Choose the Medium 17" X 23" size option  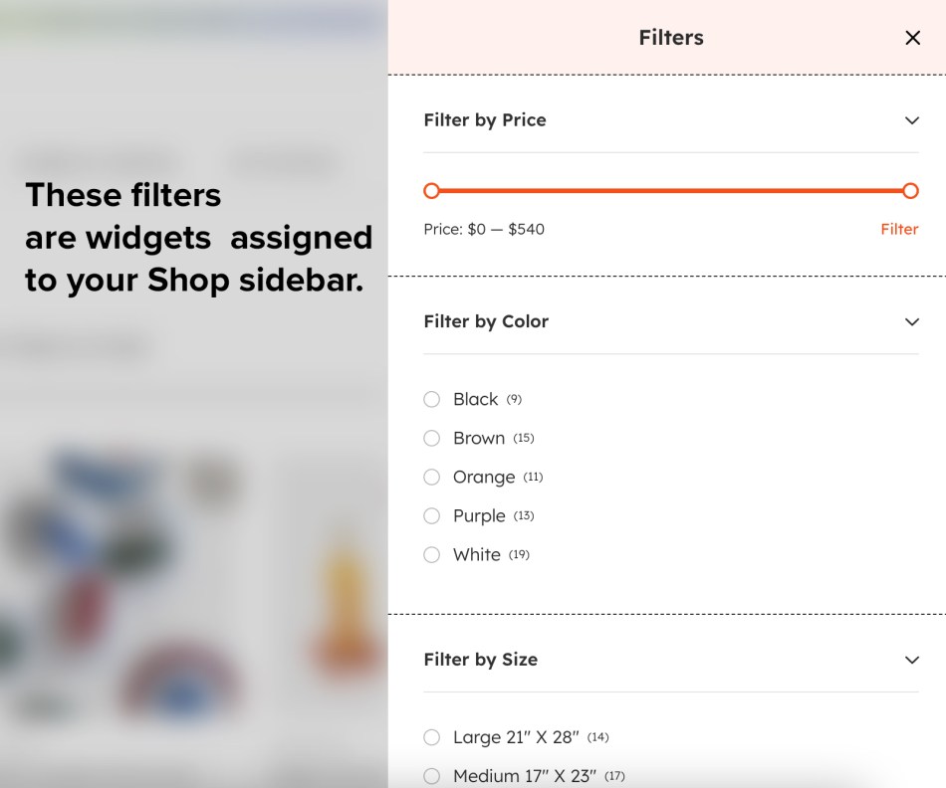point(431,776)
